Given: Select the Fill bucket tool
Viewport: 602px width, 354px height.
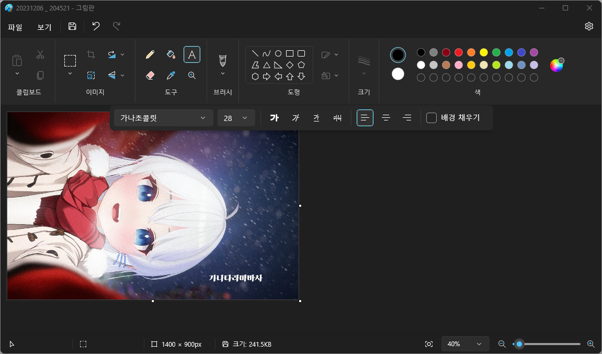Looking at the screenshot, I should [171, 54].
